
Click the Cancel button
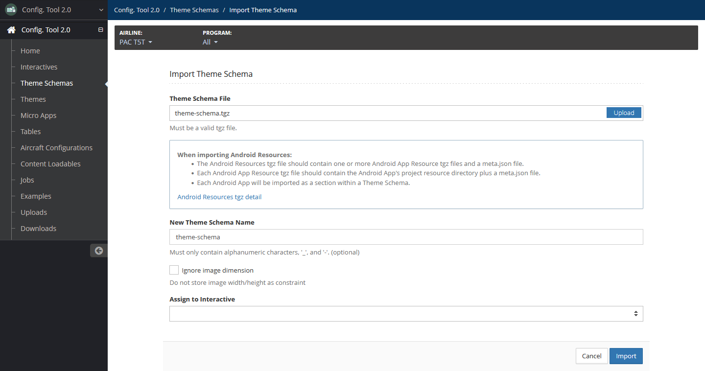coord(591,356)
